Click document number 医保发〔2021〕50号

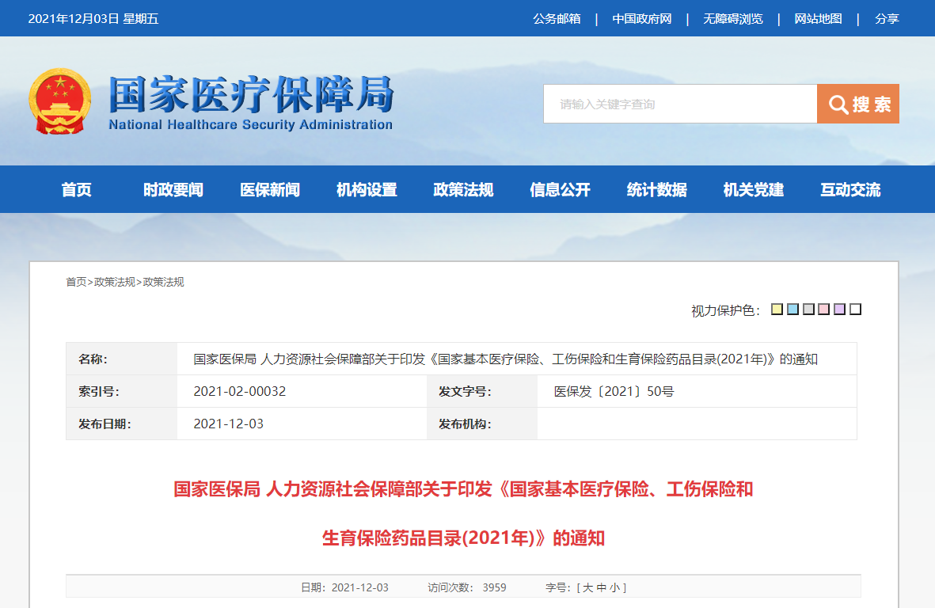tap(614, 392)
